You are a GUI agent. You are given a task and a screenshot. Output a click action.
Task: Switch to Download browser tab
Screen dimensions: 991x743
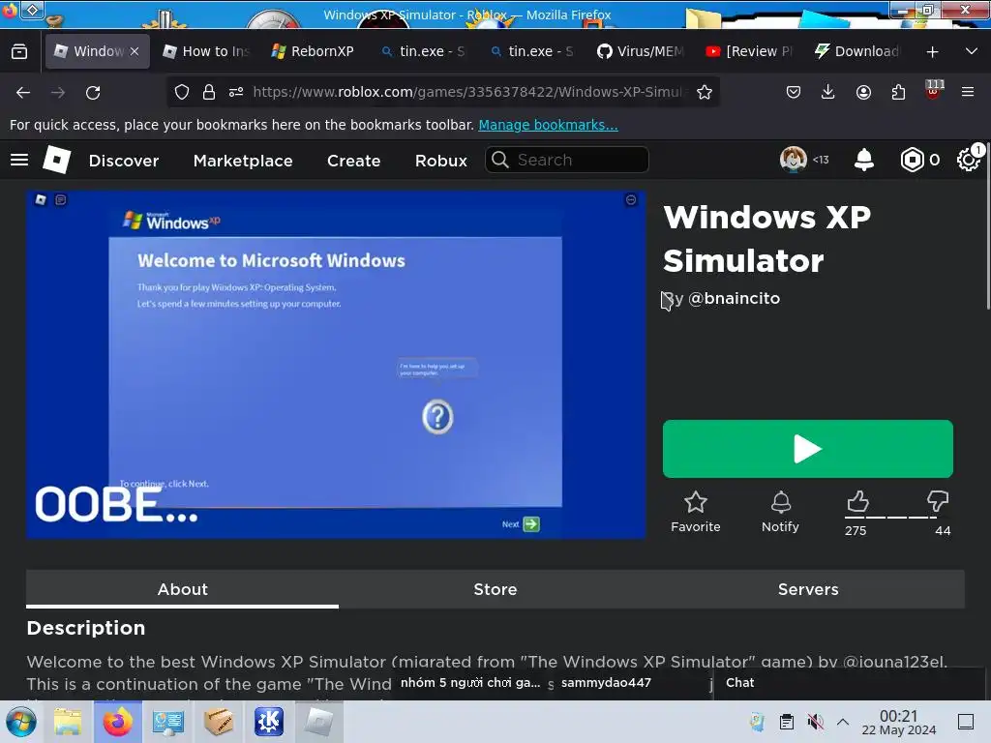click(856, 52)
